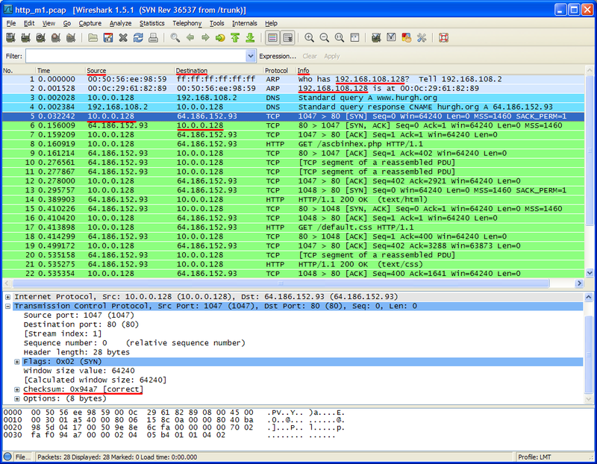597x464 pixels.
Task: Go to the last packet
Action: tap(250, 38)
